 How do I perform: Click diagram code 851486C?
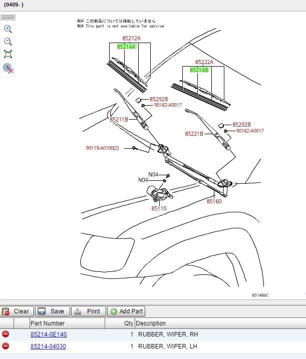click(x=260, y=295)
